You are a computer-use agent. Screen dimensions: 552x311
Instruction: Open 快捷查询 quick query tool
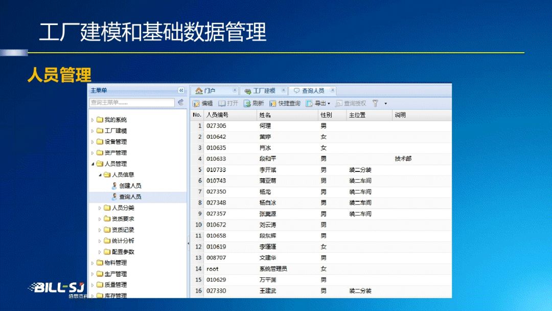(x=273, y=103)
